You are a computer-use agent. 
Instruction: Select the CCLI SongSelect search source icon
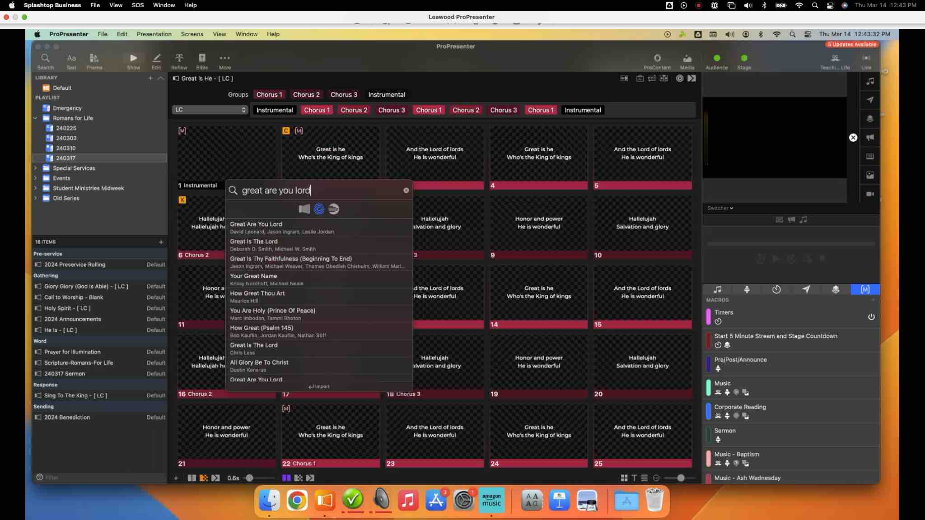point(319,209)
